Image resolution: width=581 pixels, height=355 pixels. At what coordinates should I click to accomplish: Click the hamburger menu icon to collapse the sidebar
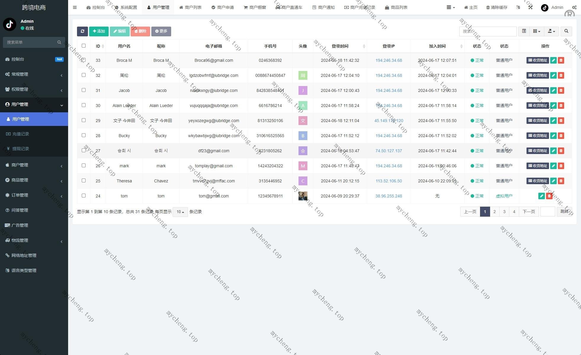pos(75,7)
